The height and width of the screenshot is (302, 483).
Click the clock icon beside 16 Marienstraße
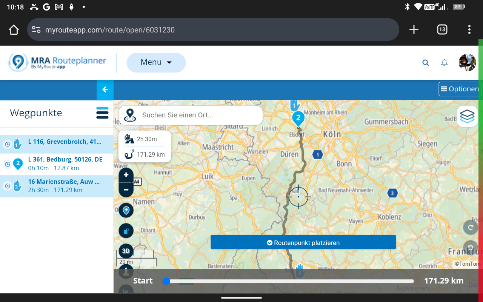click(7, 186)
